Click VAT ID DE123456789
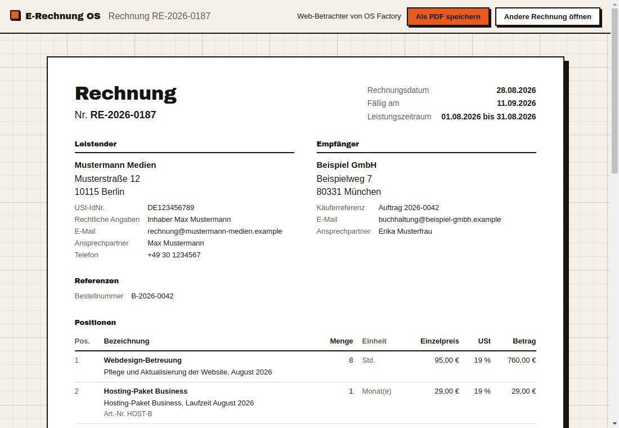 (171, 207)
